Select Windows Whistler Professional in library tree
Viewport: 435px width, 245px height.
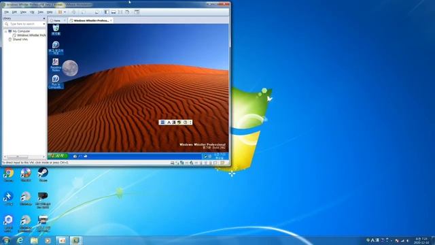point(29,35)
